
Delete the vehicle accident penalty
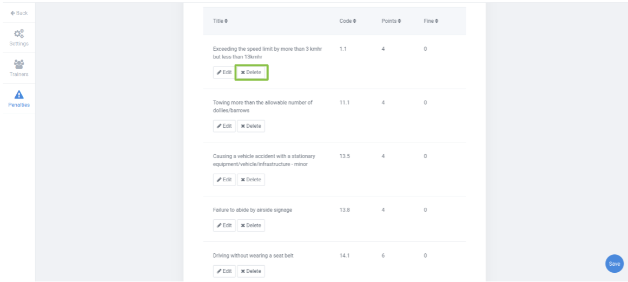[251, 180]
